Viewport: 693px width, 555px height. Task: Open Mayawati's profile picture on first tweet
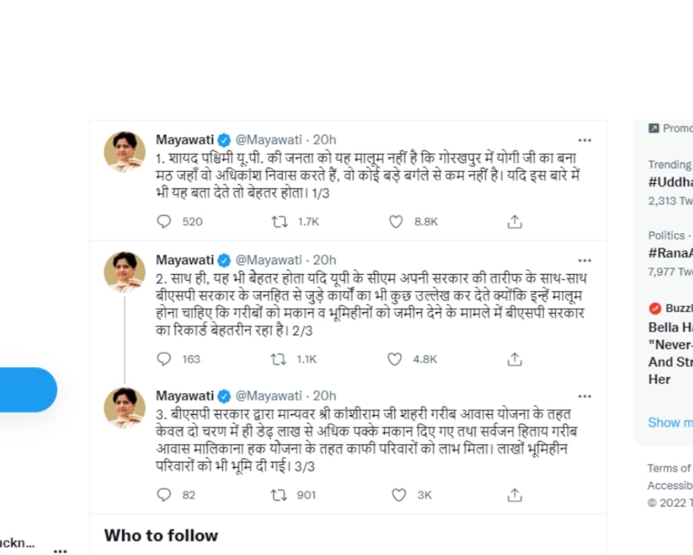pos(125,152)
